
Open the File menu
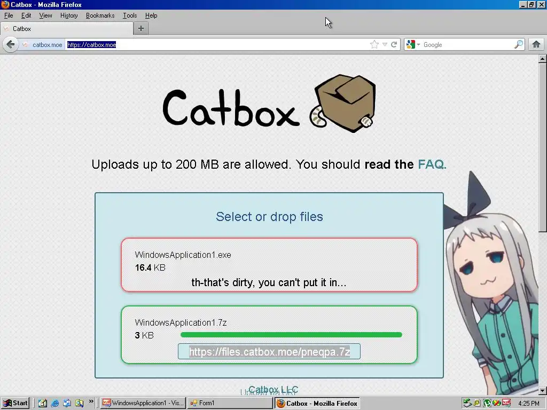[x=9, y=15]
